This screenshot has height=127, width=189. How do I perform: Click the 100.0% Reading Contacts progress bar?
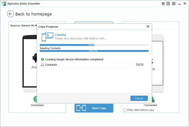pos(94,51)
